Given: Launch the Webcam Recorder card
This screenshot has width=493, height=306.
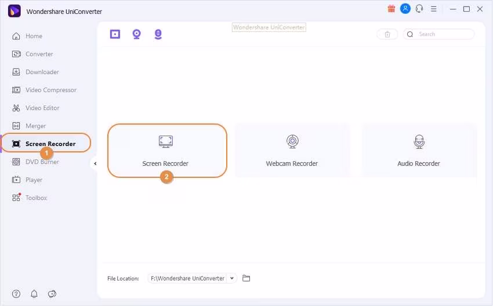Looking at the screenshot, I should point(292,151).
